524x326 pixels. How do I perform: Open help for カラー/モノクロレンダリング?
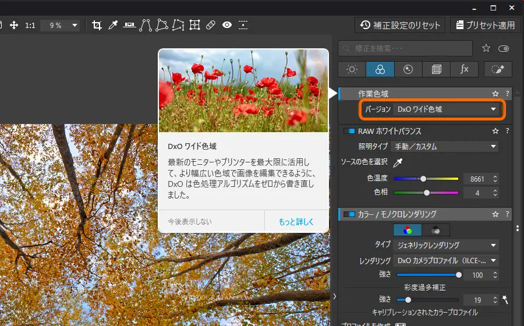click(507, 214)
